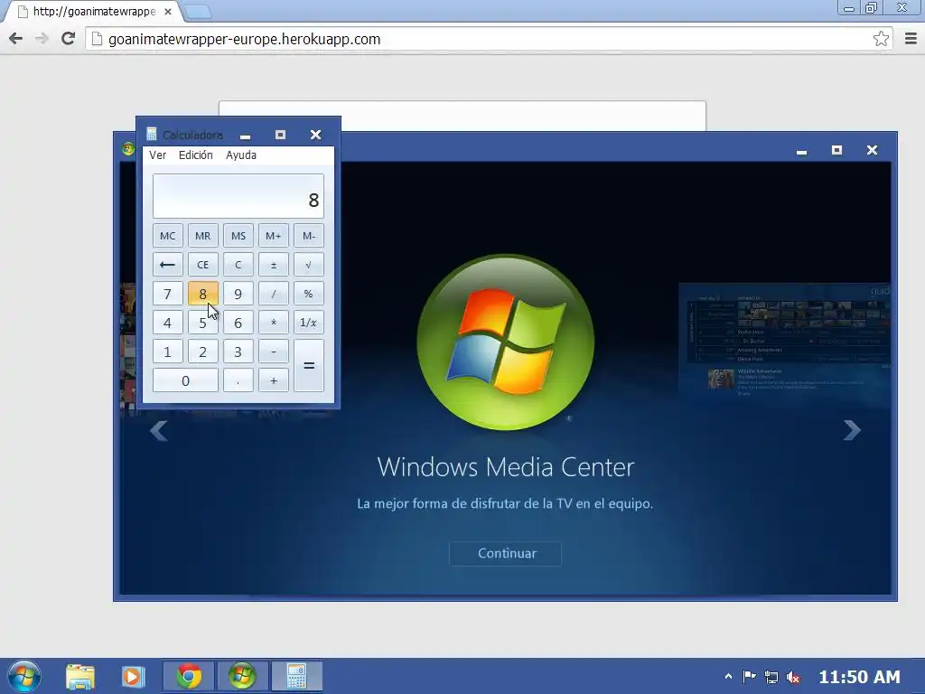This screenshot has width=925, height=694.
Task: Click the multiplication asterisk key
Action: (273, 323)
